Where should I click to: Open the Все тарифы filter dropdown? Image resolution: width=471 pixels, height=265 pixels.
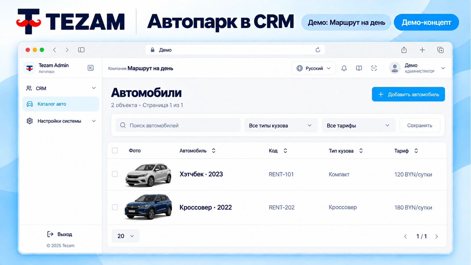coord(359,125)
